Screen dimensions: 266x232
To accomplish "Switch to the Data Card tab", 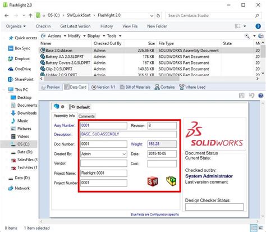I will tap(75, 87).
